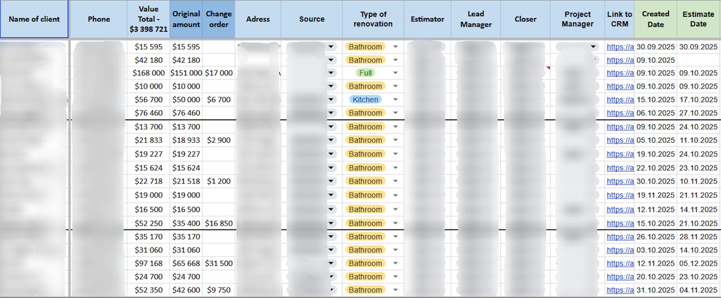Select the Estimator column header
Screen dimensions: 721x298
click(428, 19)
